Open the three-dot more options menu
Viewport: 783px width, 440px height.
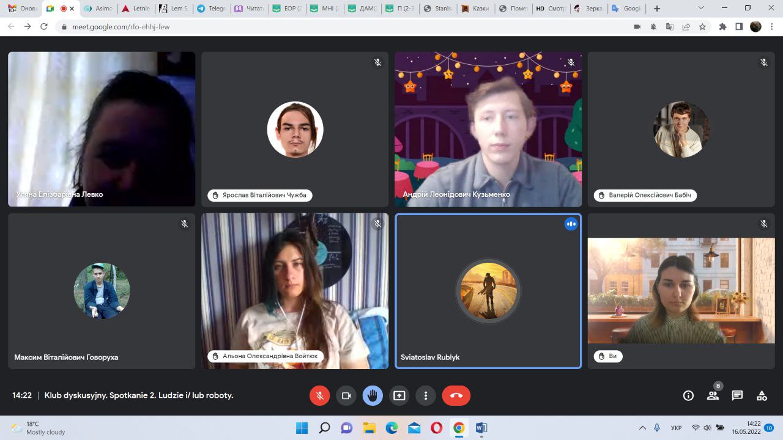pyautogui.click(x=426, y=395)
